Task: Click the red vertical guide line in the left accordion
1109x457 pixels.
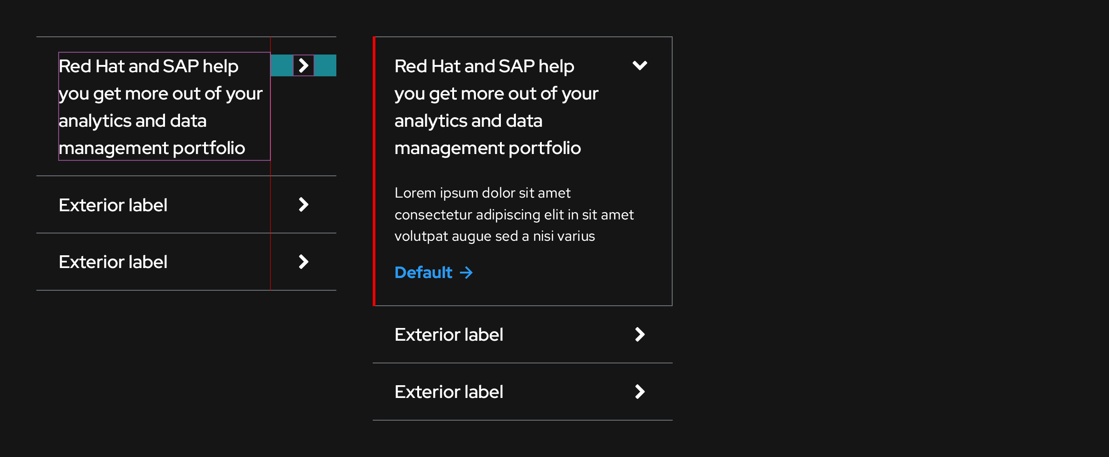Action: 270,218
